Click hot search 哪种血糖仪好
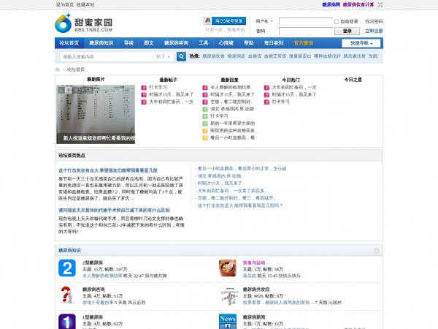 327,56
